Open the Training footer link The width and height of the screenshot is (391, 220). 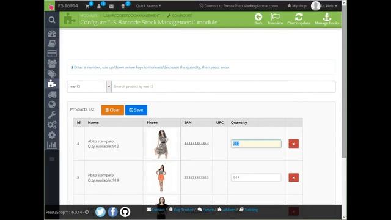249,210
